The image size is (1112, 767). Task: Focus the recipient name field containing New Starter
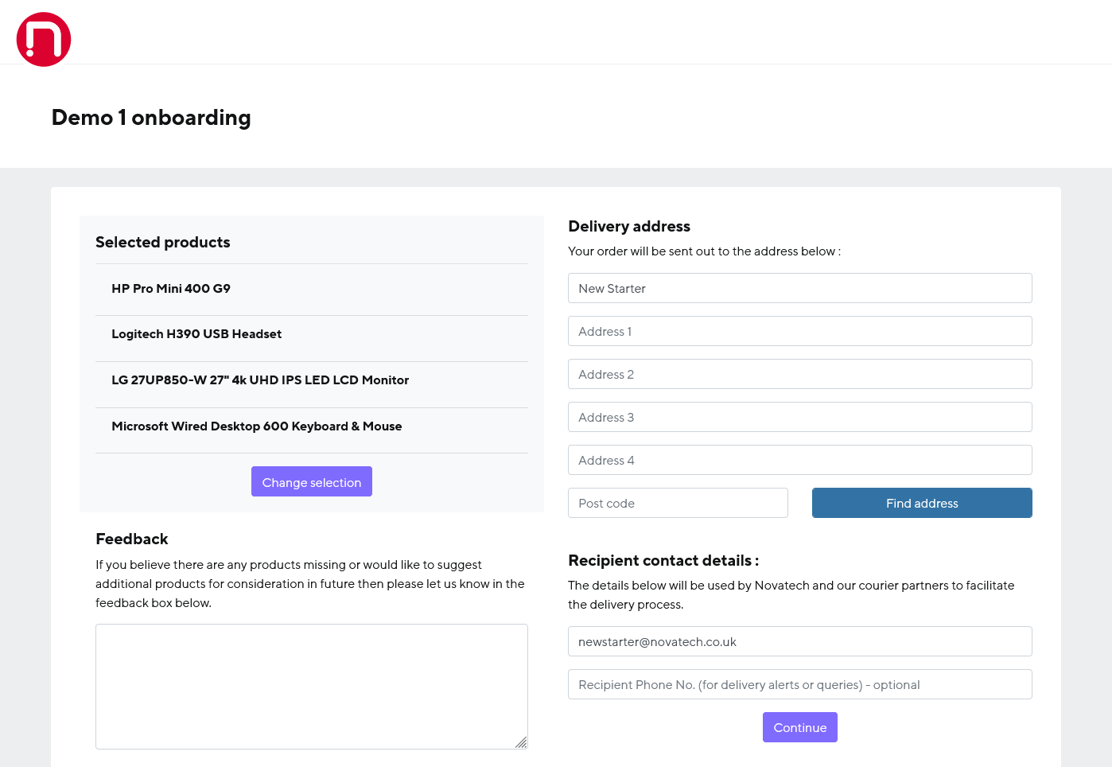[x=799, y=288]
